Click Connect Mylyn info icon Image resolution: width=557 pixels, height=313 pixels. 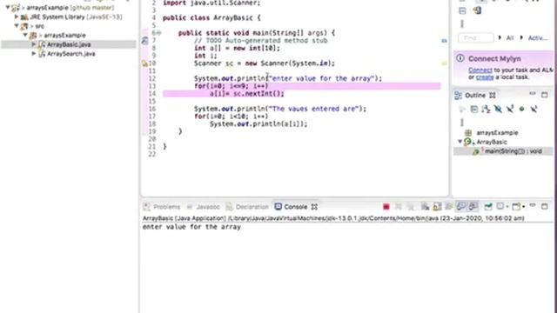point(460,58)
